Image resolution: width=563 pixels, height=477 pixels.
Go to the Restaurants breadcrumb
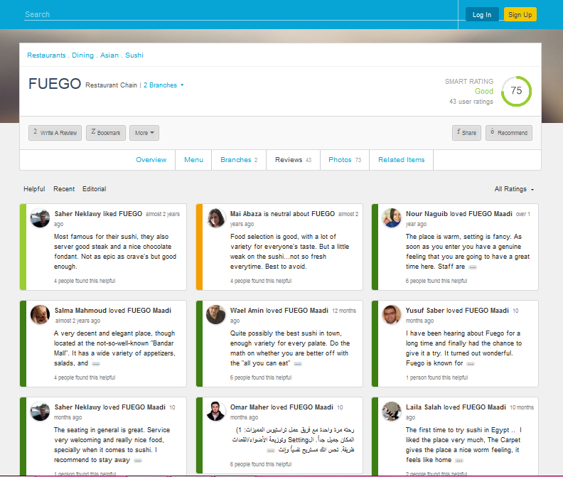click(x=46, y=55)
